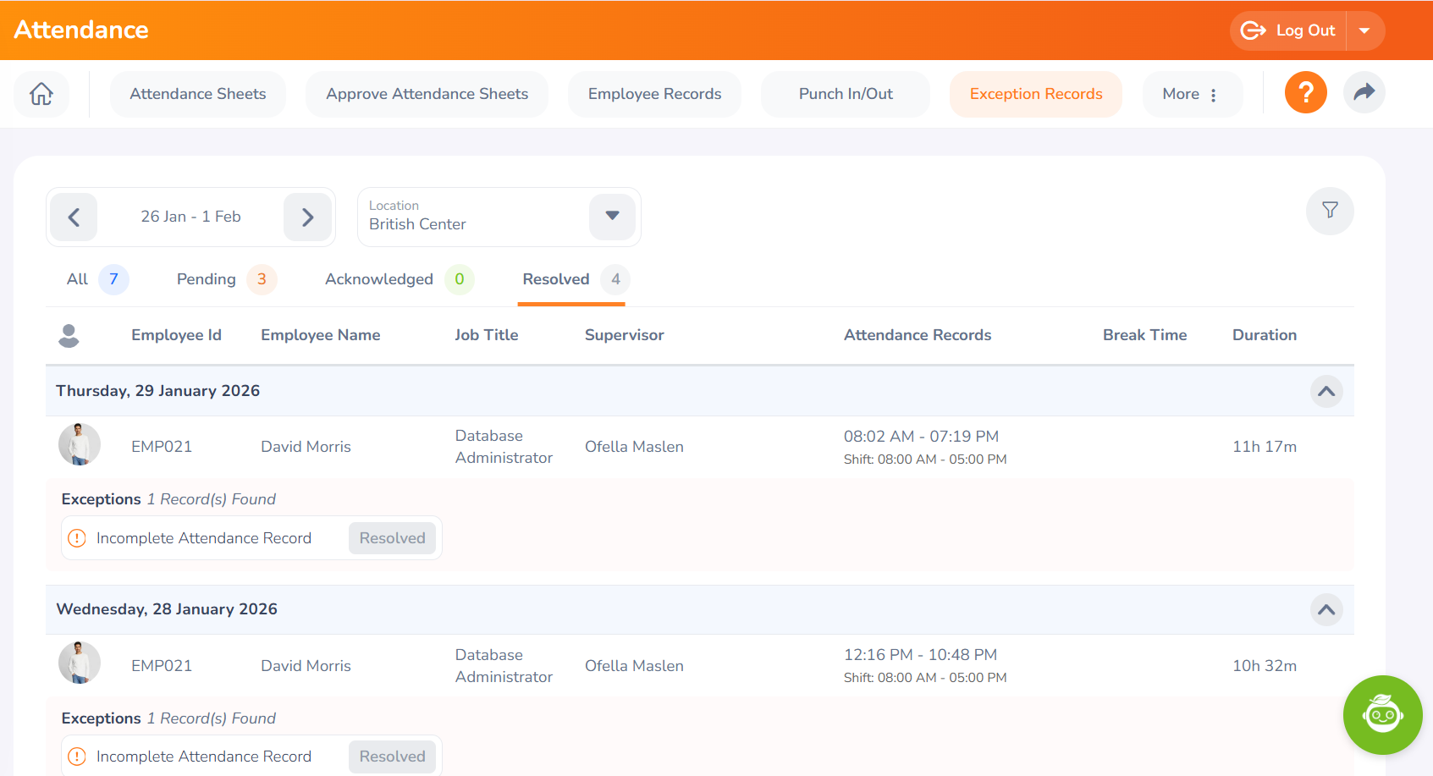
Task: Go to the home page icon
Action: [x=41, y=94]
